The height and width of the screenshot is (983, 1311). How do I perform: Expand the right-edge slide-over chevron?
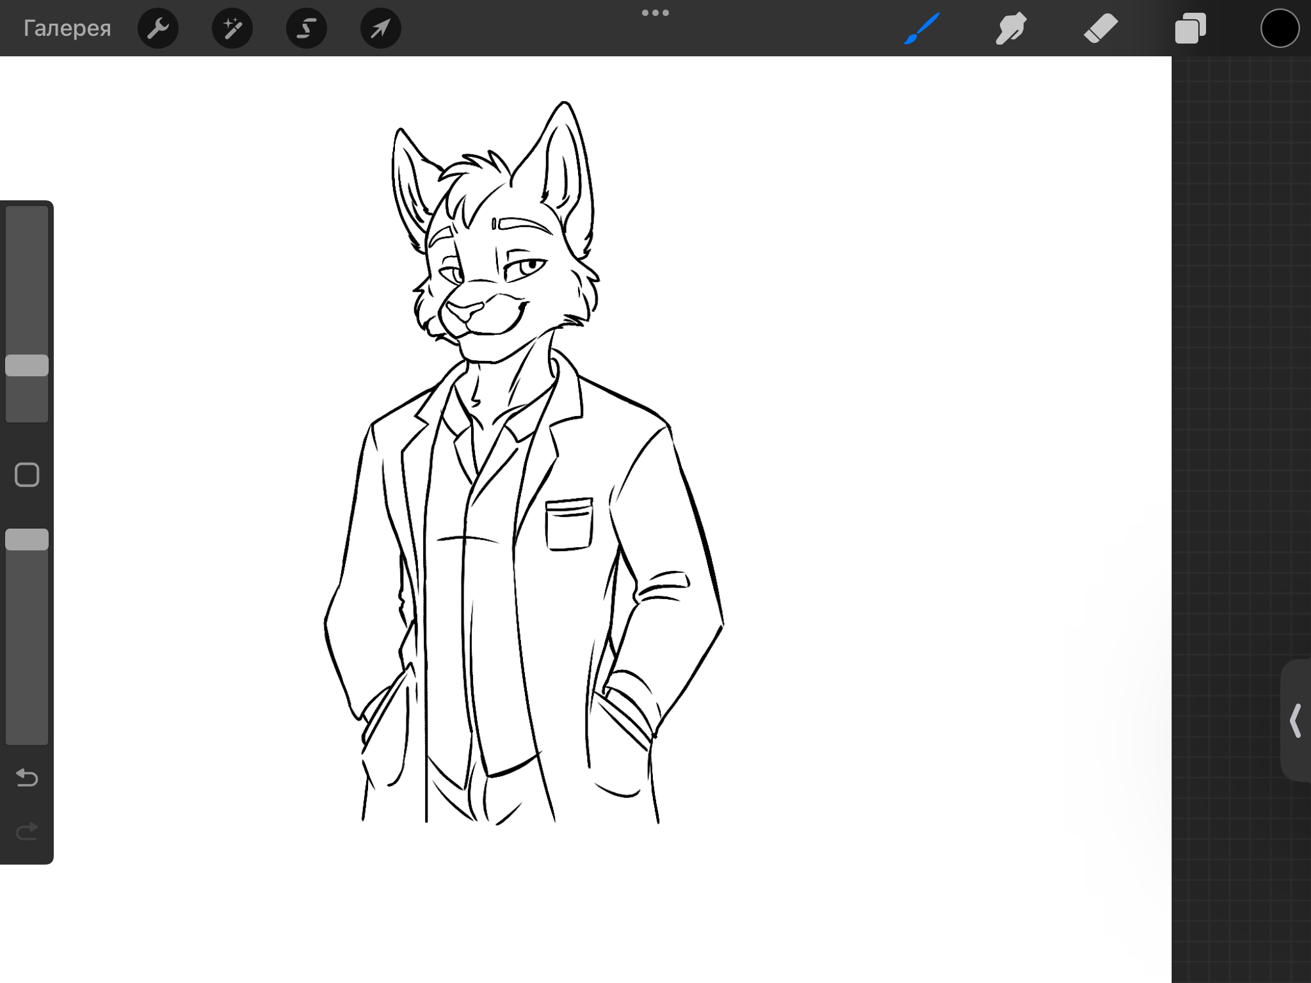(1295, 721)
